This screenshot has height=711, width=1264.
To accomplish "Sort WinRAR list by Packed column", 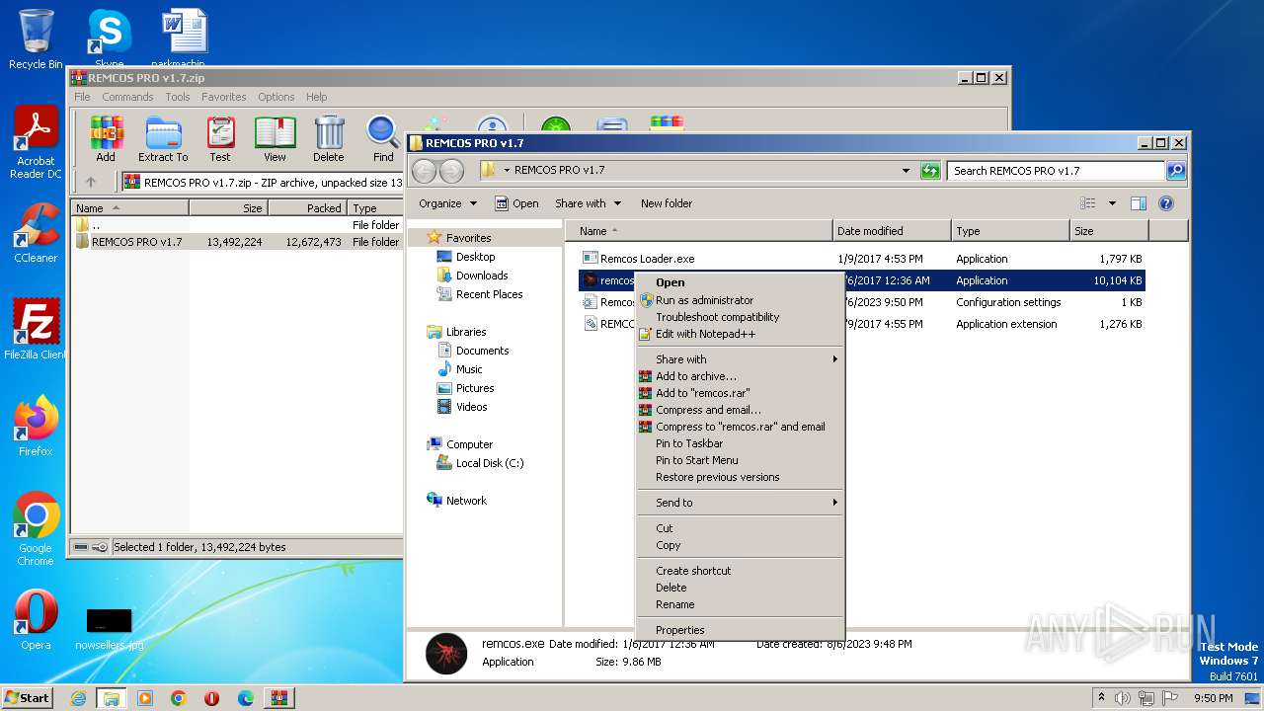I will pyautogui.click(x=307, y=208).
